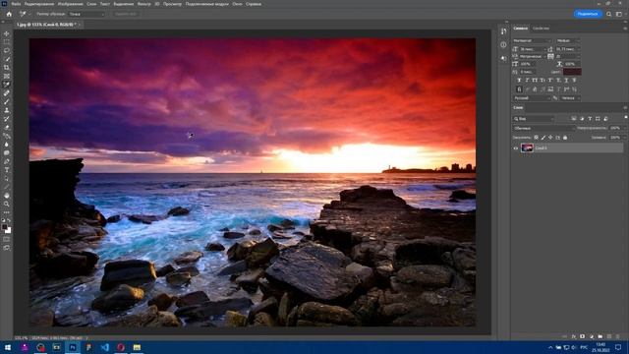Select the Dodge tool
The height and width of the screenshot is (354, 629).
[7, 153]
